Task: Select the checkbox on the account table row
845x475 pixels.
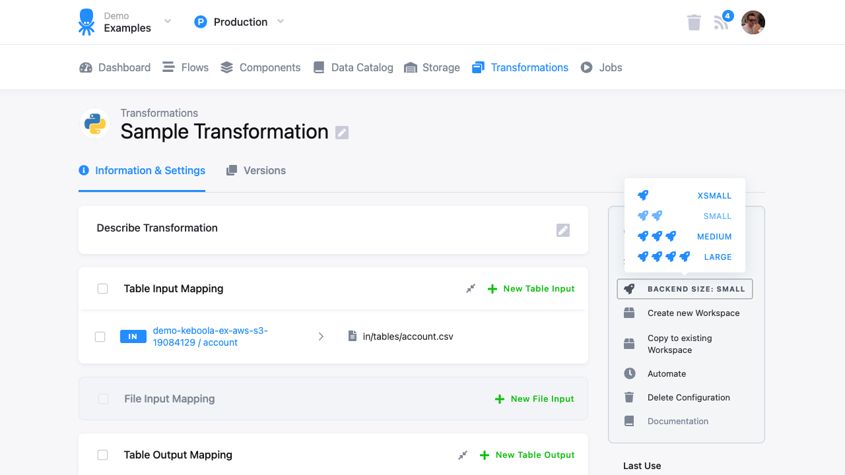Action: tap(100, 336)
